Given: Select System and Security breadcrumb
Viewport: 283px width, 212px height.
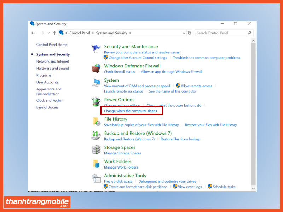Looking at the screenshot, I should coord(111,33).
